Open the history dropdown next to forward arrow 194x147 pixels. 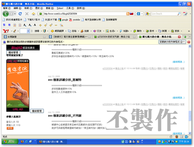point(15,14)
